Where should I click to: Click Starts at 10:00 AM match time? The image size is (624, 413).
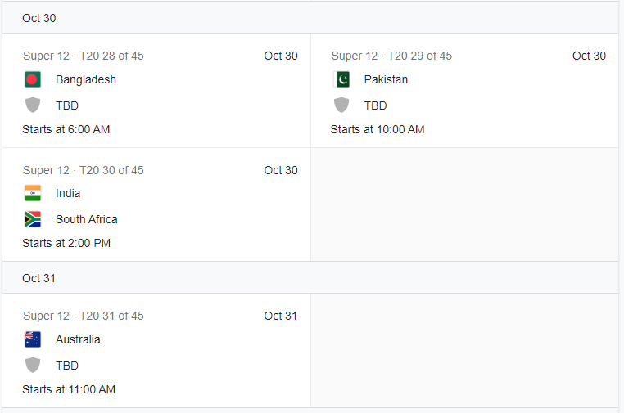(x=378, y=129)
